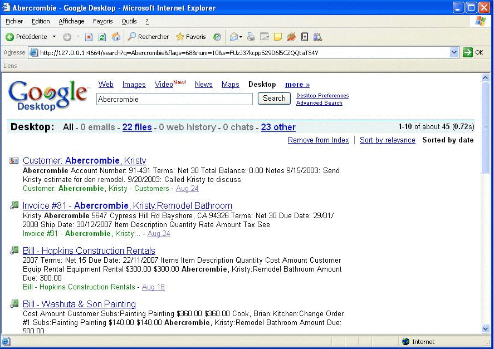Click the Abercrombie search input box
Viewport: 494px width, 349px height.
pyautogui.click(x=174, y=99)
